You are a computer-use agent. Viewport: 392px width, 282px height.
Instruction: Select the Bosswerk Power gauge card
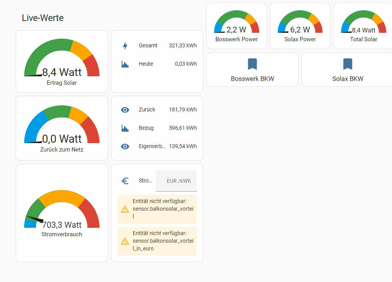coord(236,26)
